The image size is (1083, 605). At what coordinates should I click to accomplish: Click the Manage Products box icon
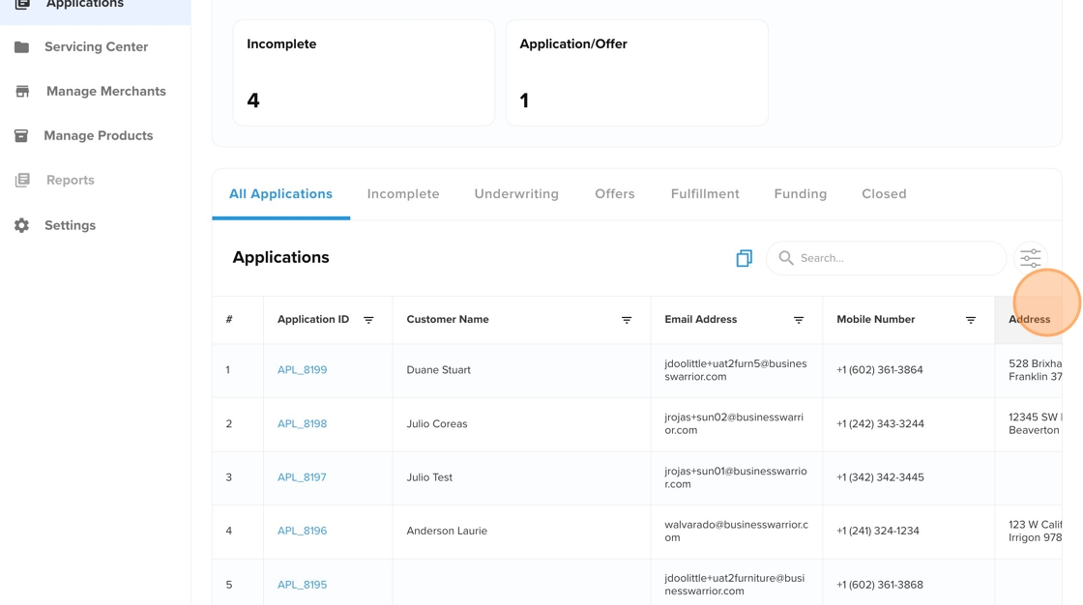click(21, 135)
